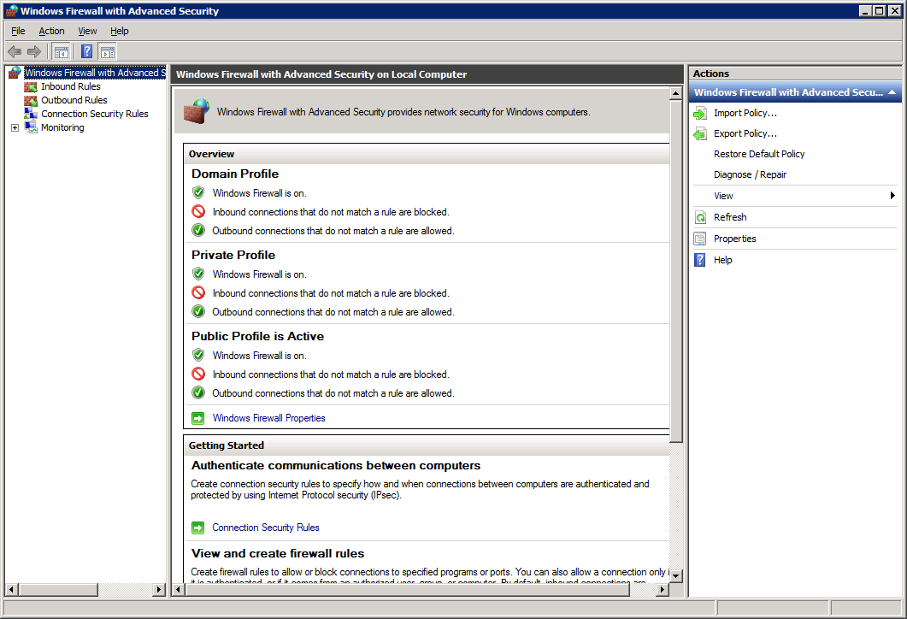Click the Refresh icon in Actions pane
The width and height of the screenshot is (907, 619).
click(700, 217)
